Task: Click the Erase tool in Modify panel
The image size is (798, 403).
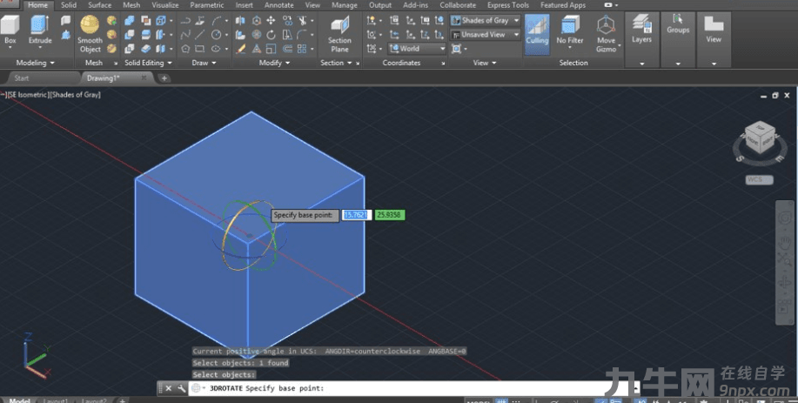Action: coord(241,49)
